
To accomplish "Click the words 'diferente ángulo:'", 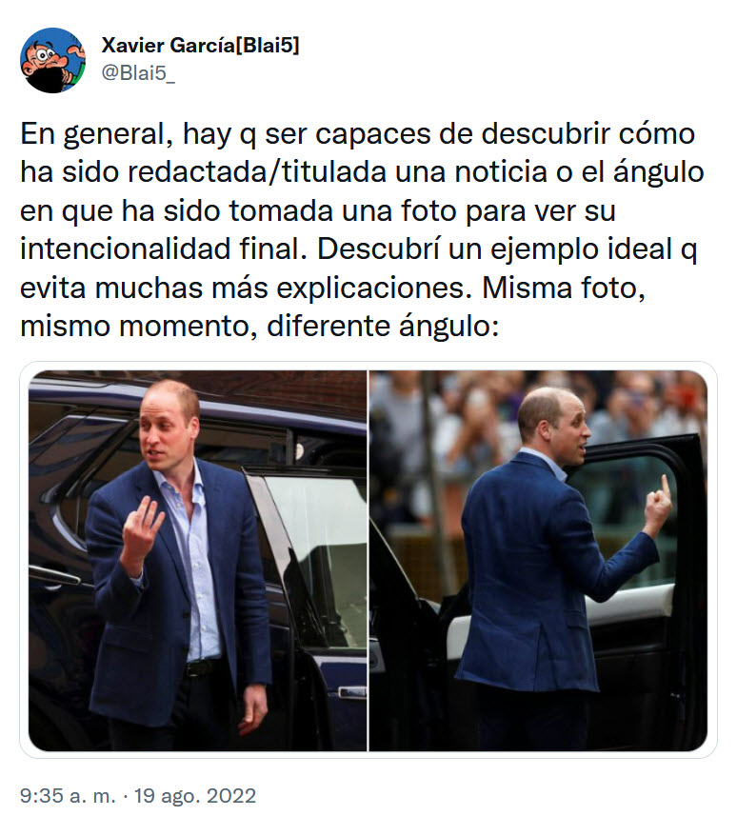I will click(383, 326).
